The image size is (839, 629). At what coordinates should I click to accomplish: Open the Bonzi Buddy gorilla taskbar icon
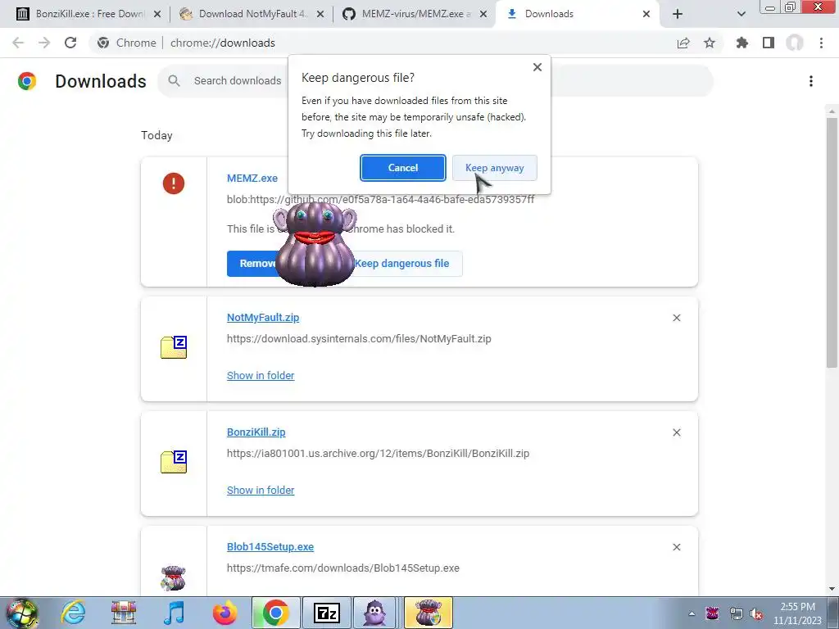pos(374,613)
